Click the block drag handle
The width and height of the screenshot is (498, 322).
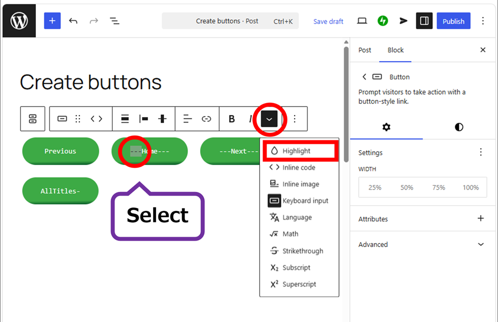pyautogui.click(x=78, y=119)
